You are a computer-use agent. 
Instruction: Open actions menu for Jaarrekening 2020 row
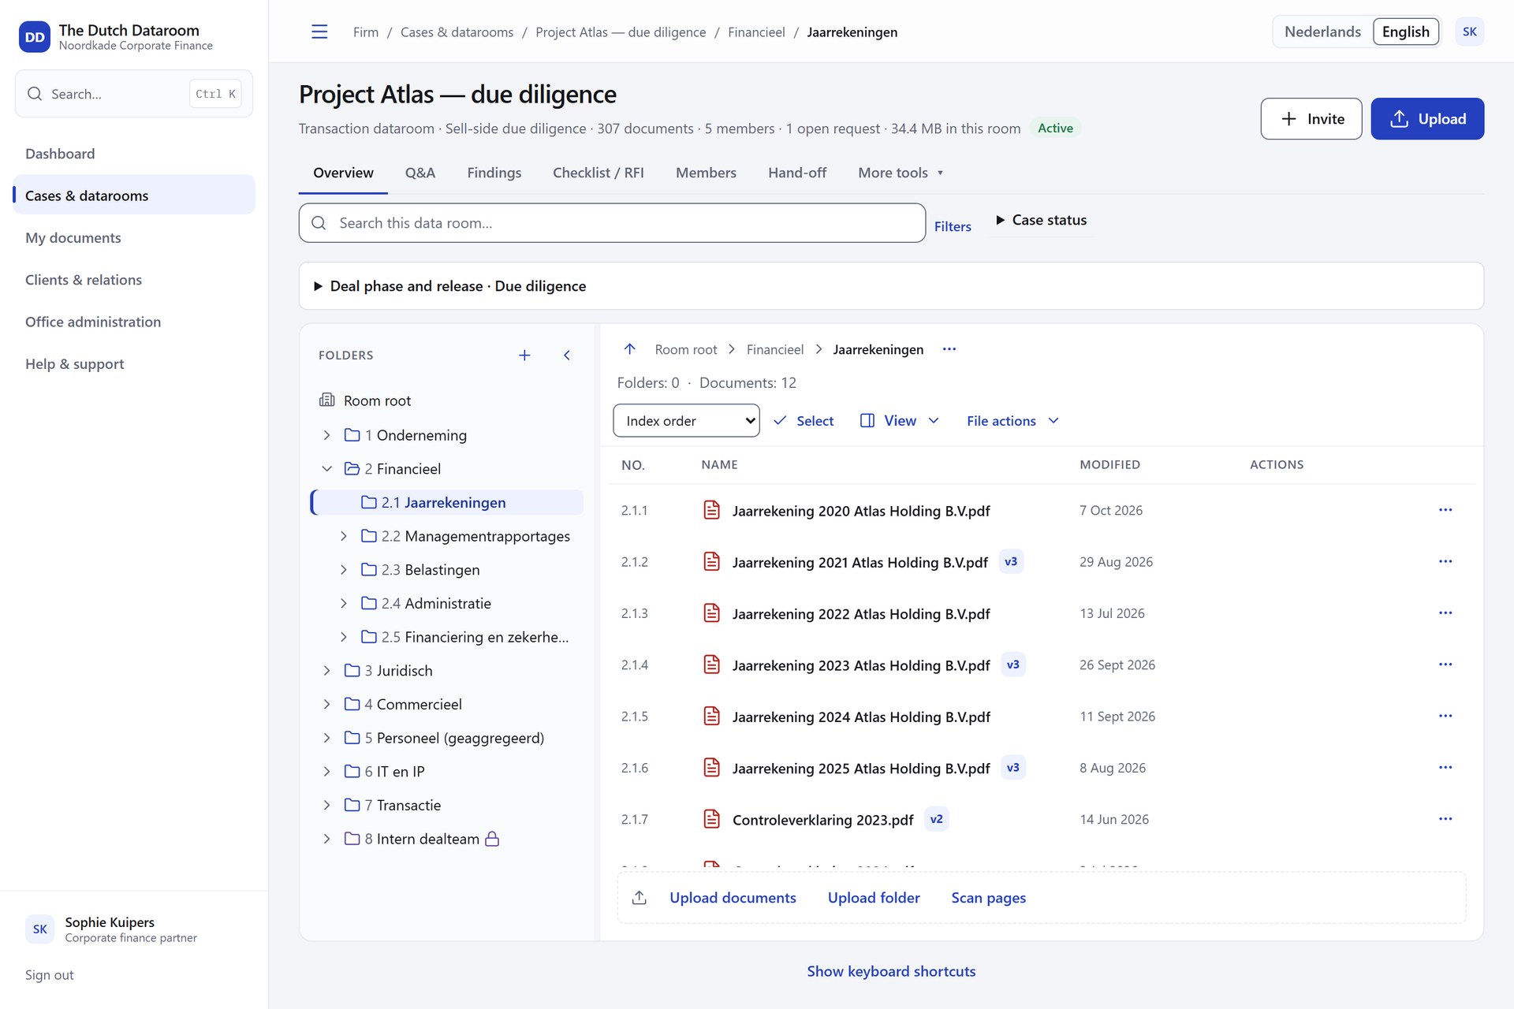click(x=1445, y=510)
